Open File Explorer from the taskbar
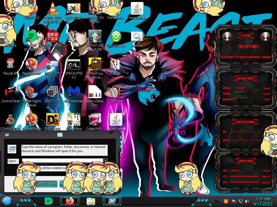The height and width of the screenshot is (207, 277). click(x=91, y=201)
